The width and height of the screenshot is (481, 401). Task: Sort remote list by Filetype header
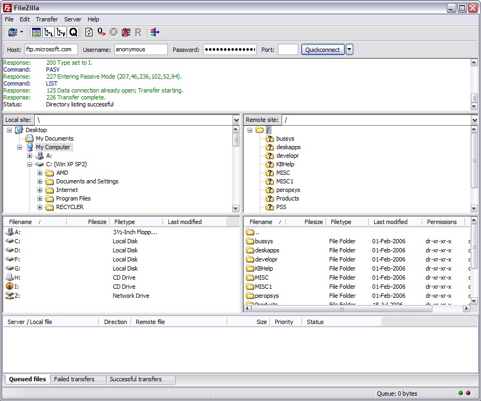tap(347, 222)
